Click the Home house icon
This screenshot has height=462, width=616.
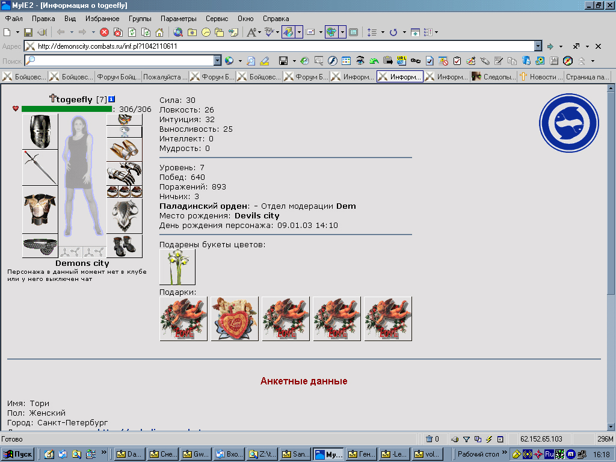tap(159, 32)
